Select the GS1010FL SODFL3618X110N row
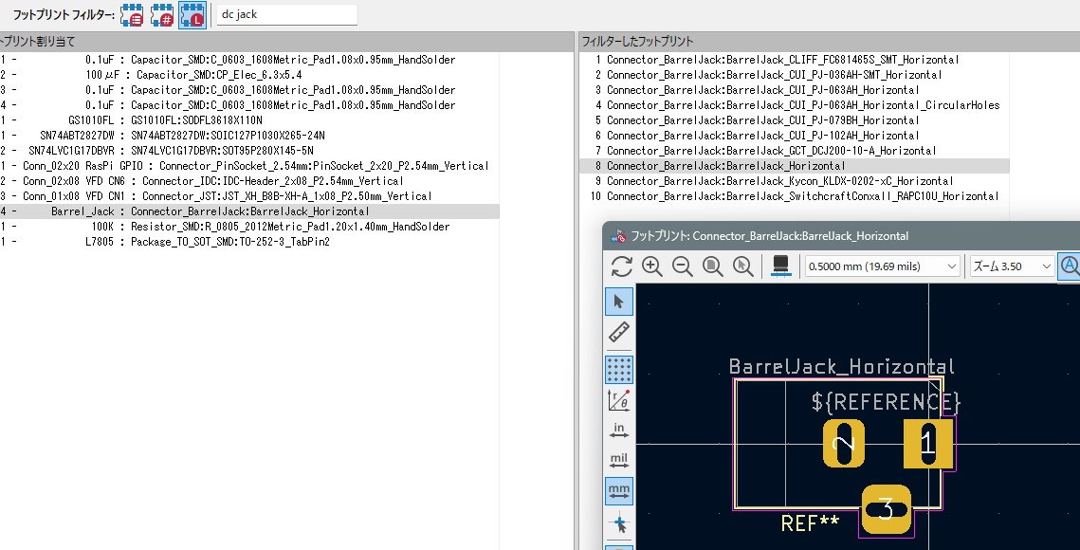 point(249,119)
